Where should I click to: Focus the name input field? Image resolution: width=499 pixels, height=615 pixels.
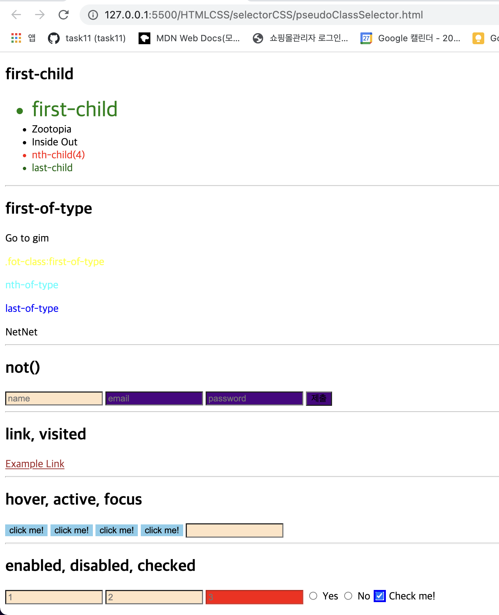pos(54,398)
